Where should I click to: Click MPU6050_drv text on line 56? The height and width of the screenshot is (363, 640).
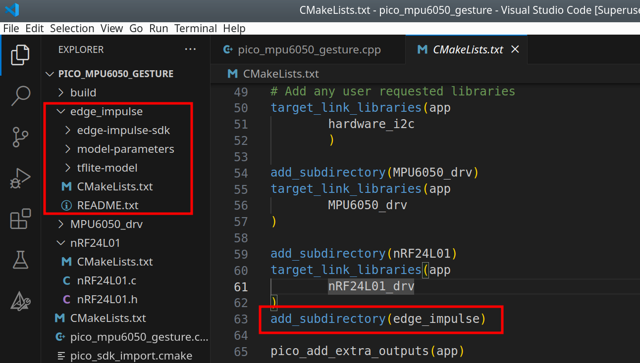[368, 205]
